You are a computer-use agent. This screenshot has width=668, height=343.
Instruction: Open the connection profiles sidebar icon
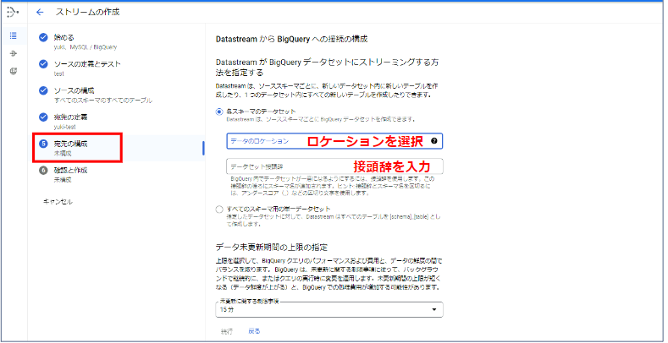click(13, 53)
